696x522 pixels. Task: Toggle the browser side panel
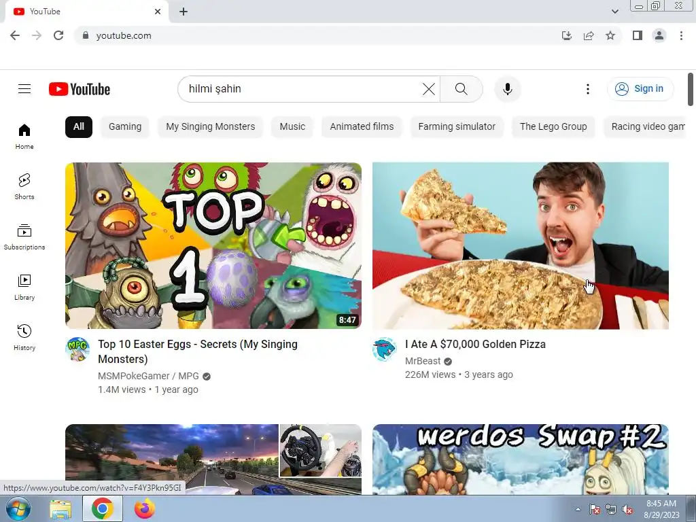[638, 35]
